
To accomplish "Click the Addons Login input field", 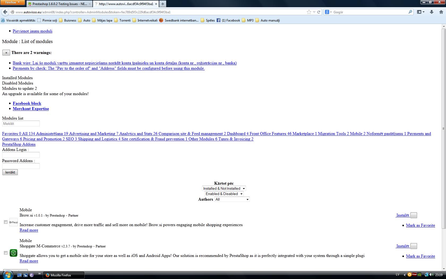I will [x=21, y=155].
